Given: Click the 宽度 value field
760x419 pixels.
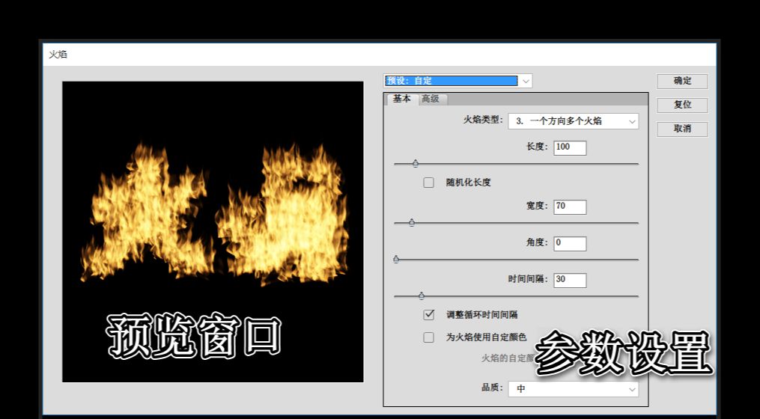Looking at the screenshot, I should click(x=570, y=207).
